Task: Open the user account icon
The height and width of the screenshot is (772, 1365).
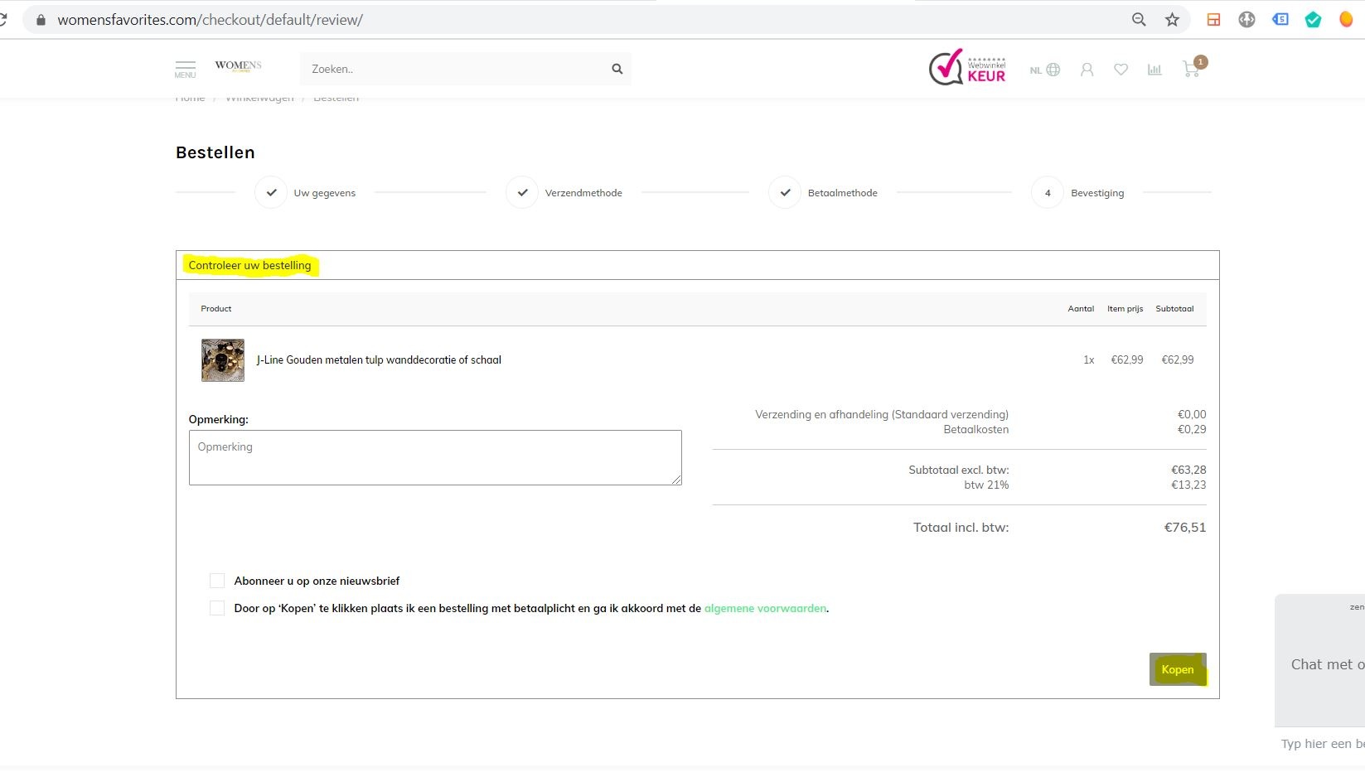Action: pos(1087,70)
